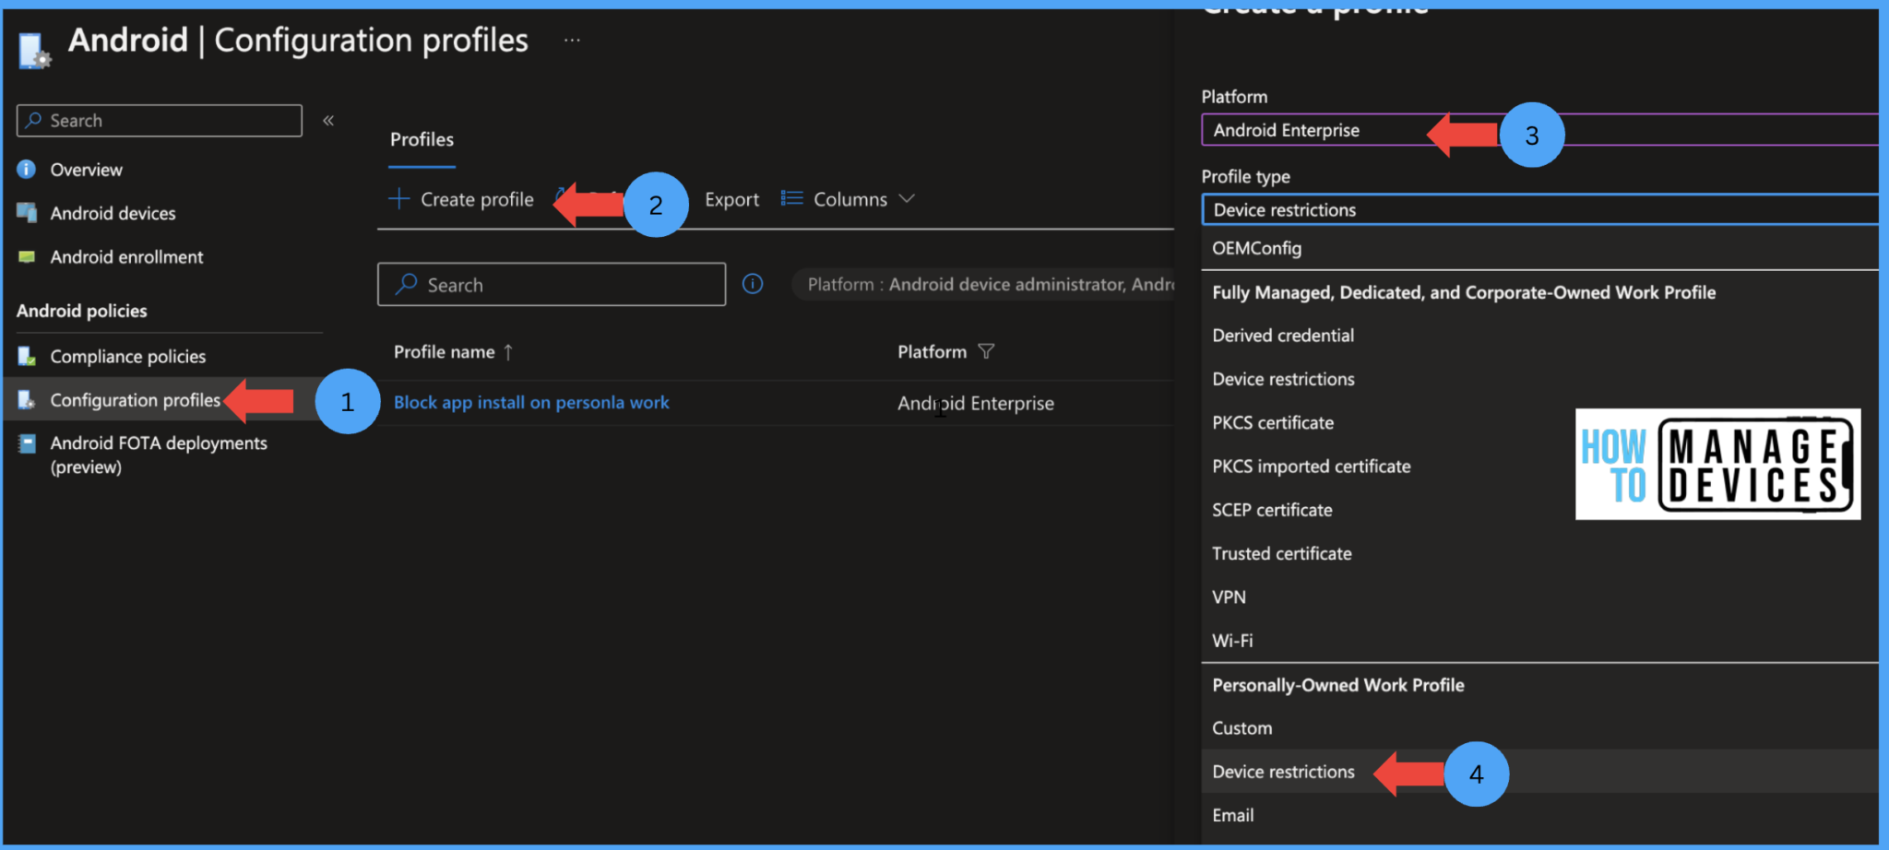The width and height of the screenshot is (1889, 850).
Task: Open Compliance policies
Action: (x=127, y=356)
